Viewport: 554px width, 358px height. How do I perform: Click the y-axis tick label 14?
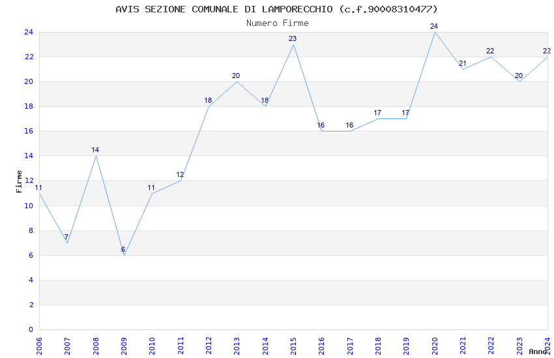coord(29,156)
